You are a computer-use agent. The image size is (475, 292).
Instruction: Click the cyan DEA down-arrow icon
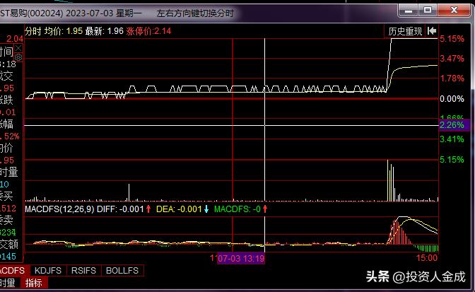coord(206,209)
